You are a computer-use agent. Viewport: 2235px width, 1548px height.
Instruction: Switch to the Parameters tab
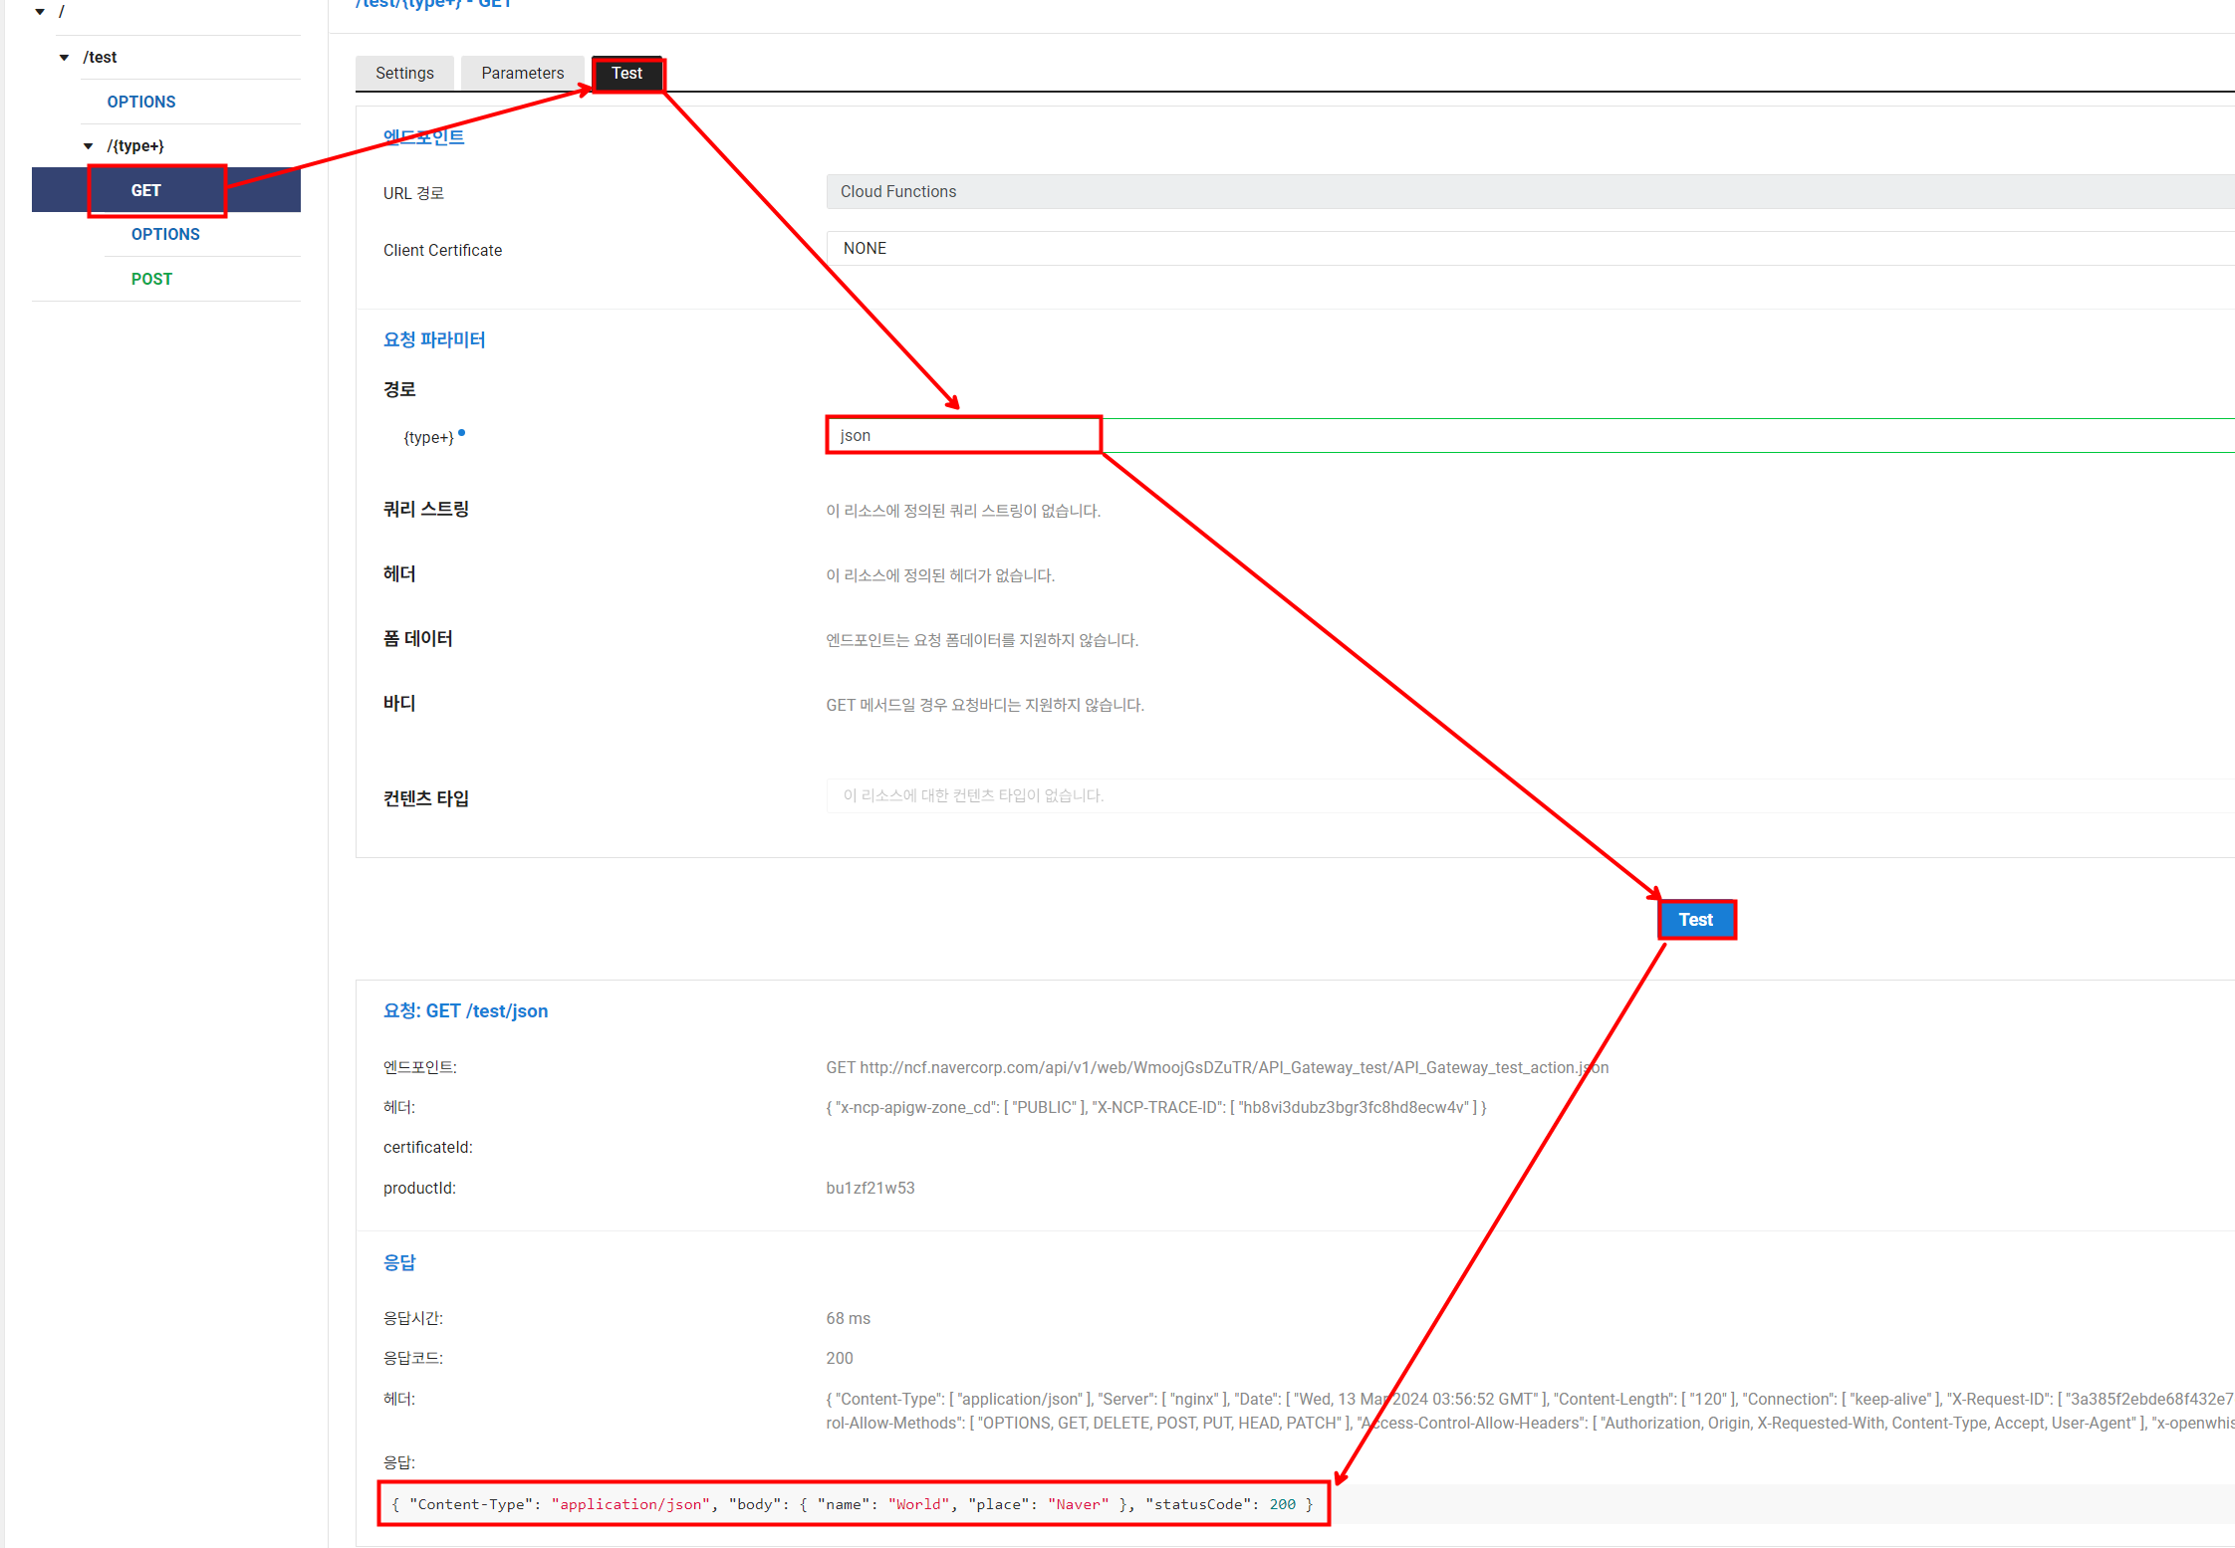point(522,73)
